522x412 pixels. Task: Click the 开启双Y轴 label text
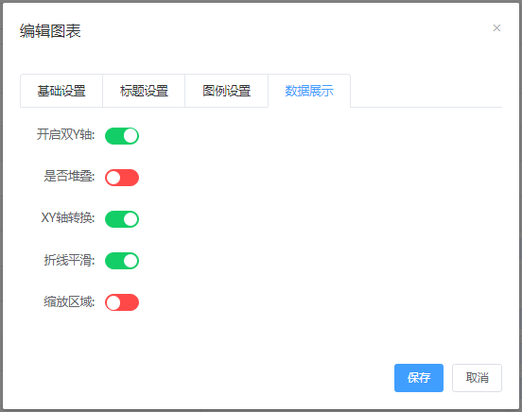65,135
